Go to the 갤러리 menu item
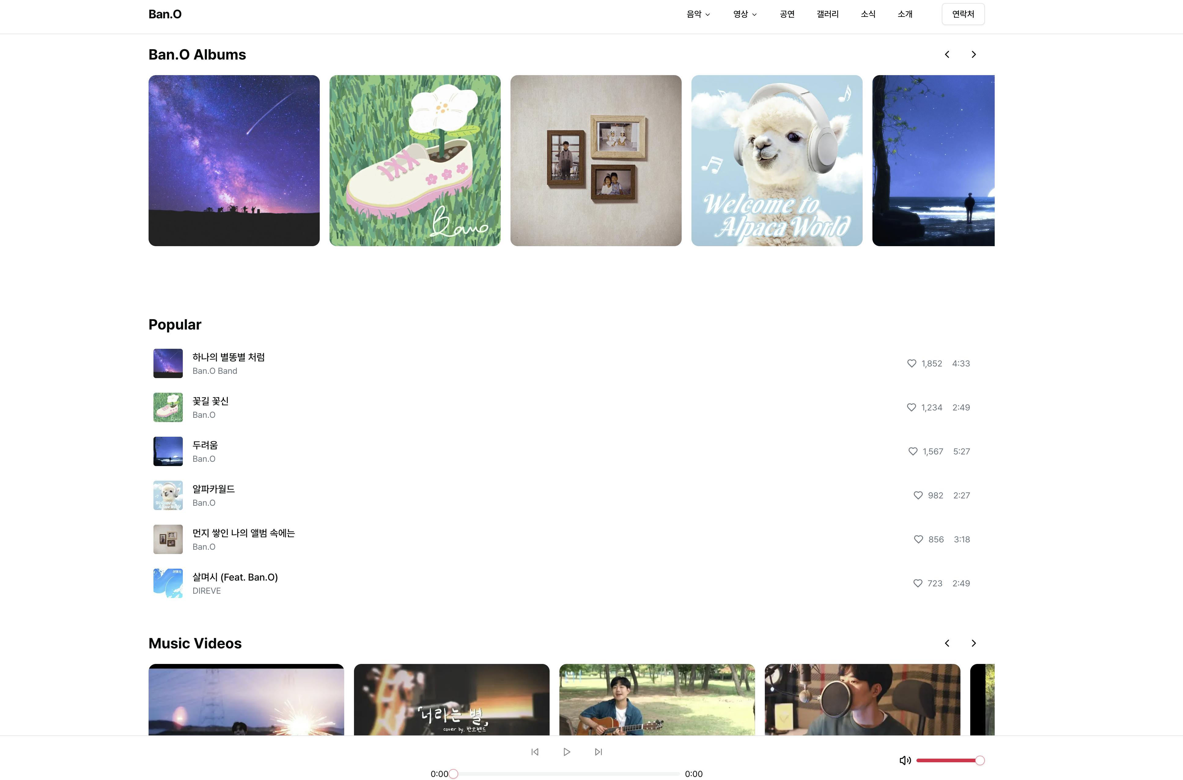 click(x=827, y=14)
